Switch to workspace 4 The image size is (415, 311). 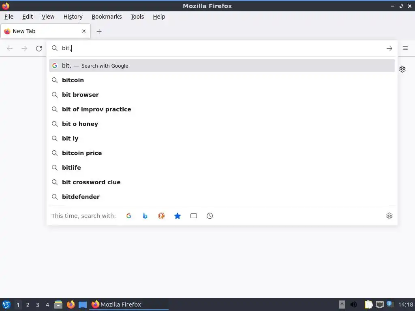pos(47,305)
